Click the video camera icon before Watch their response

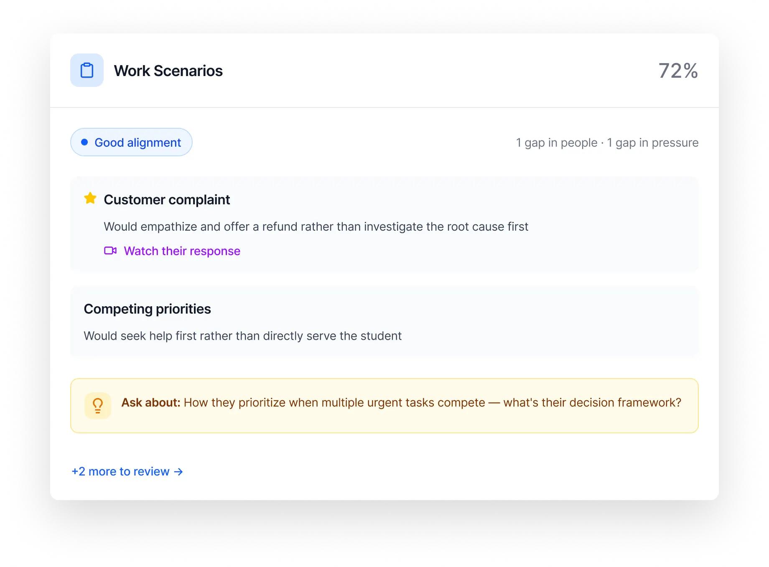tap(110, 251)
